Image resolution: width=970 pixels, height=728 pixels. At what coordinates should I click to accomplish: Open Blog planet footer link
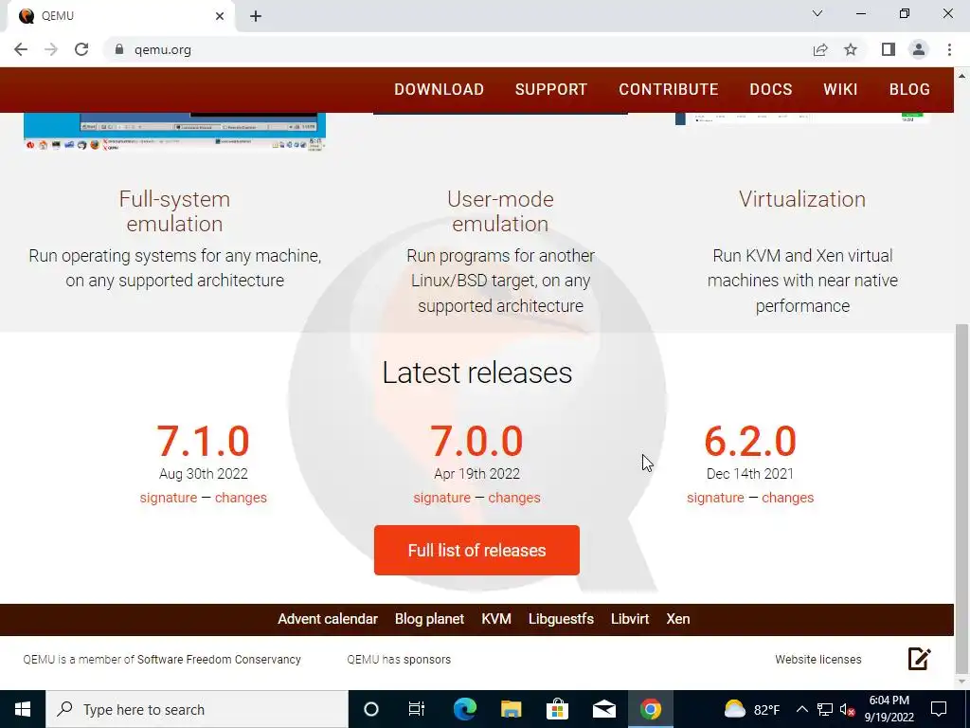[x=429, y=619]
